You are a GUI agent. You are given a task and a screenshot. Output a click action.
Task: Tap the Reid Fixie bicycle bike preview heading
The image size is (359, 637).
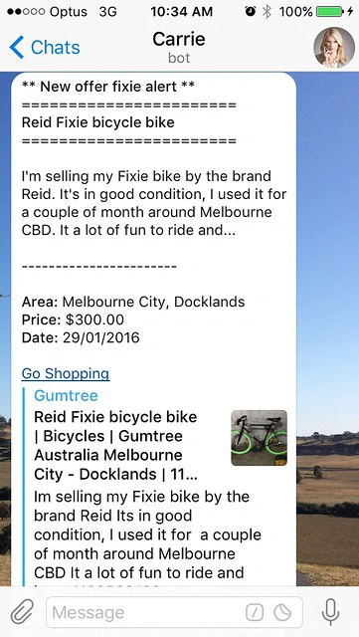pyautogui.click(x=115, y=446)
